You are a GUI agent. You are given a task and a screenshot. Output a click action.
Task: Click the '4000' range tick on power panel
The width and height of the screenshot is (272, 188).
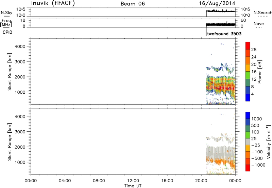click(x=20, y=46)
